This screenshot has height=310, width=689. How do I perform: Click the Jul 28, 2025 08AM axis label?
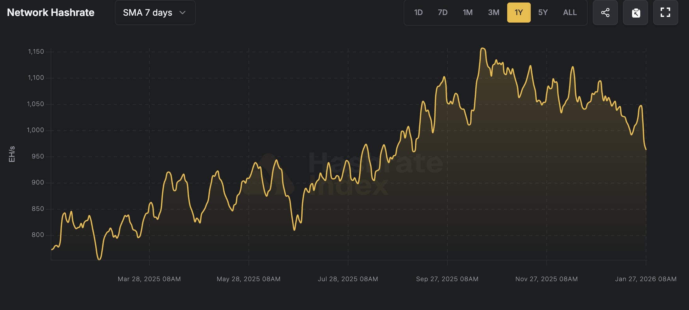[348, 279]
